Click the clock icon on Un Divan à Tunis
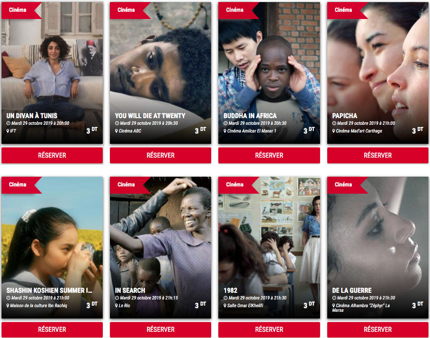 pos(8,123)
